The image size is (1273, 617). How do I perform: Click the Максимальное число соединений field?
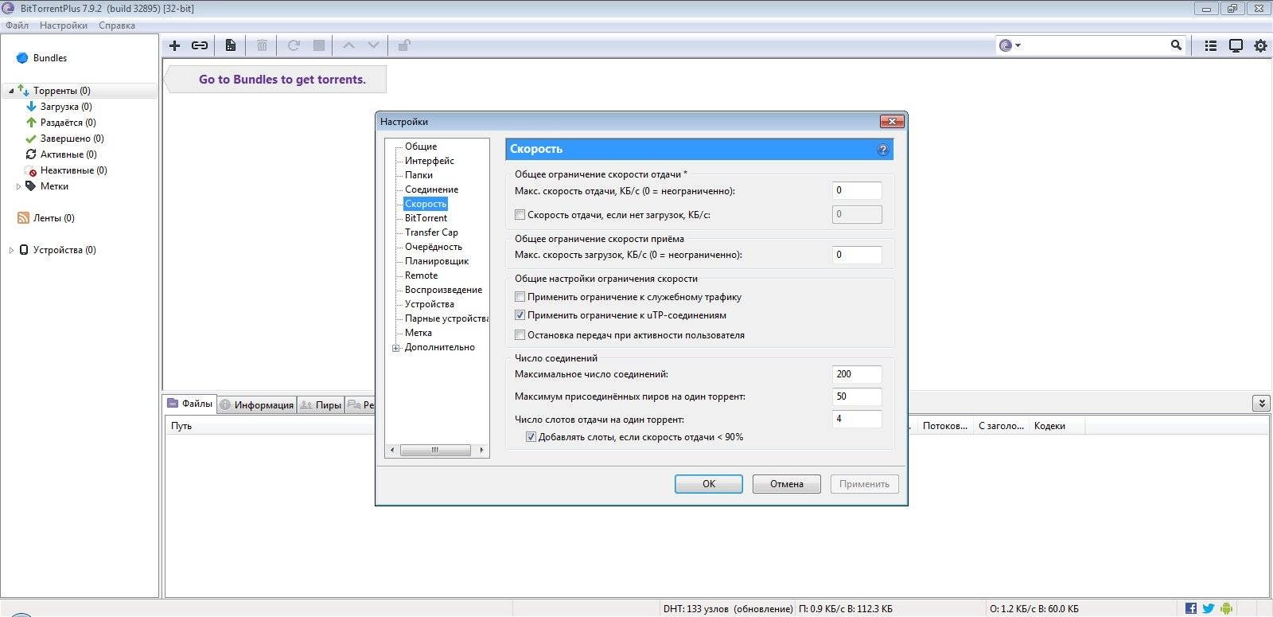coord(857,374)
